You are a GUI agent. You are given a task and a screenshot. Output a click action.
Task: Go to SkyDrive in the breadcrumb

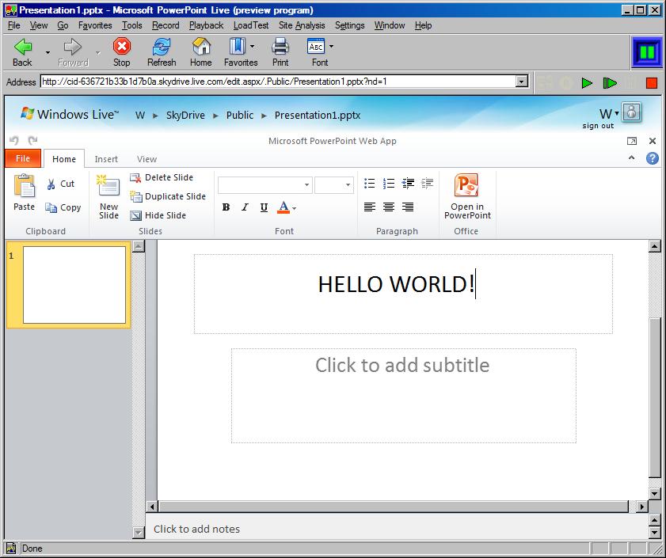pos(185,115)
